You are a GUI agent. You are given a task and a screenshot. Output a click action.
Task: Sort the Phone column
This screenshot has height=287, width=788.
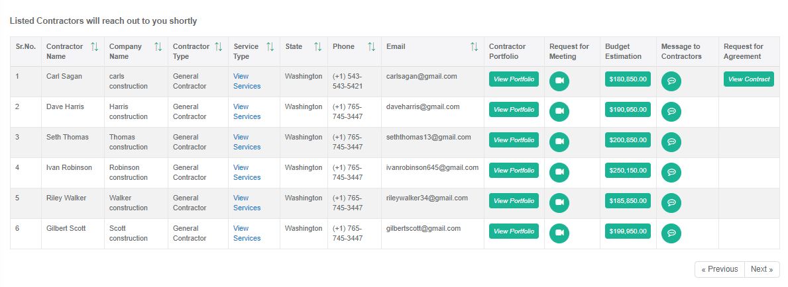(371, 47)
